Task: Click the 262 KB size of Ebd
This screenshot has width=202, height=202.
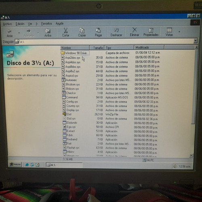Action: click(99, 114)
